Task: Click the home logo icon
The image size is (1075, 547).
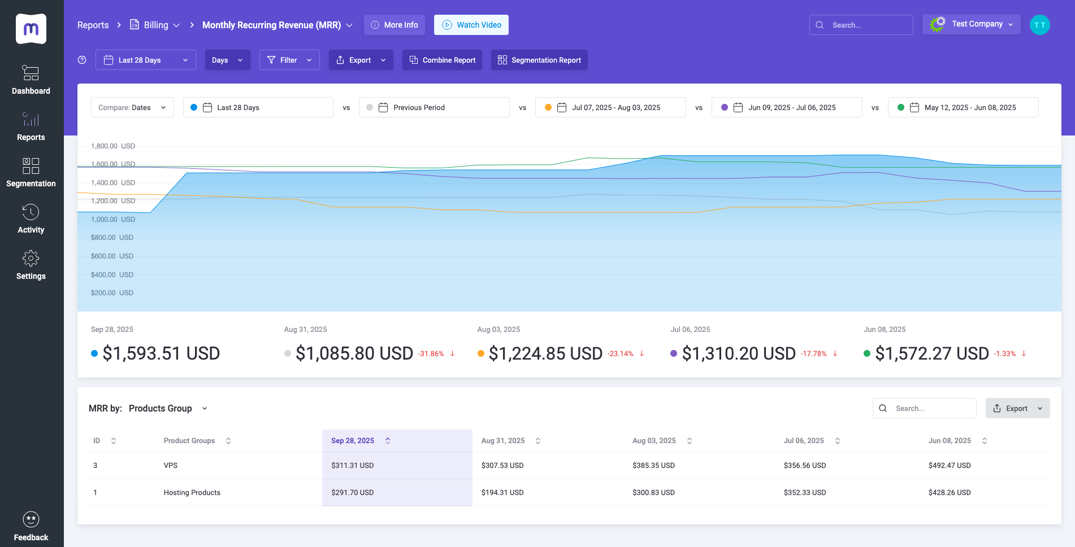Action: [x=31, y=29]
